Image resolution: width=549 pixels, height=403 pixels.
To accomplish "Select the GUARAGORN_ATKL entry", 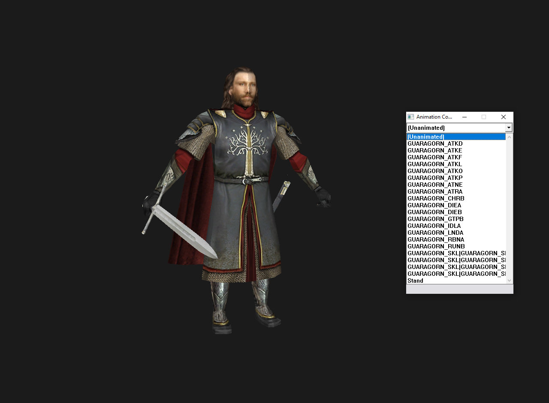I will click(x=456, y=164).
